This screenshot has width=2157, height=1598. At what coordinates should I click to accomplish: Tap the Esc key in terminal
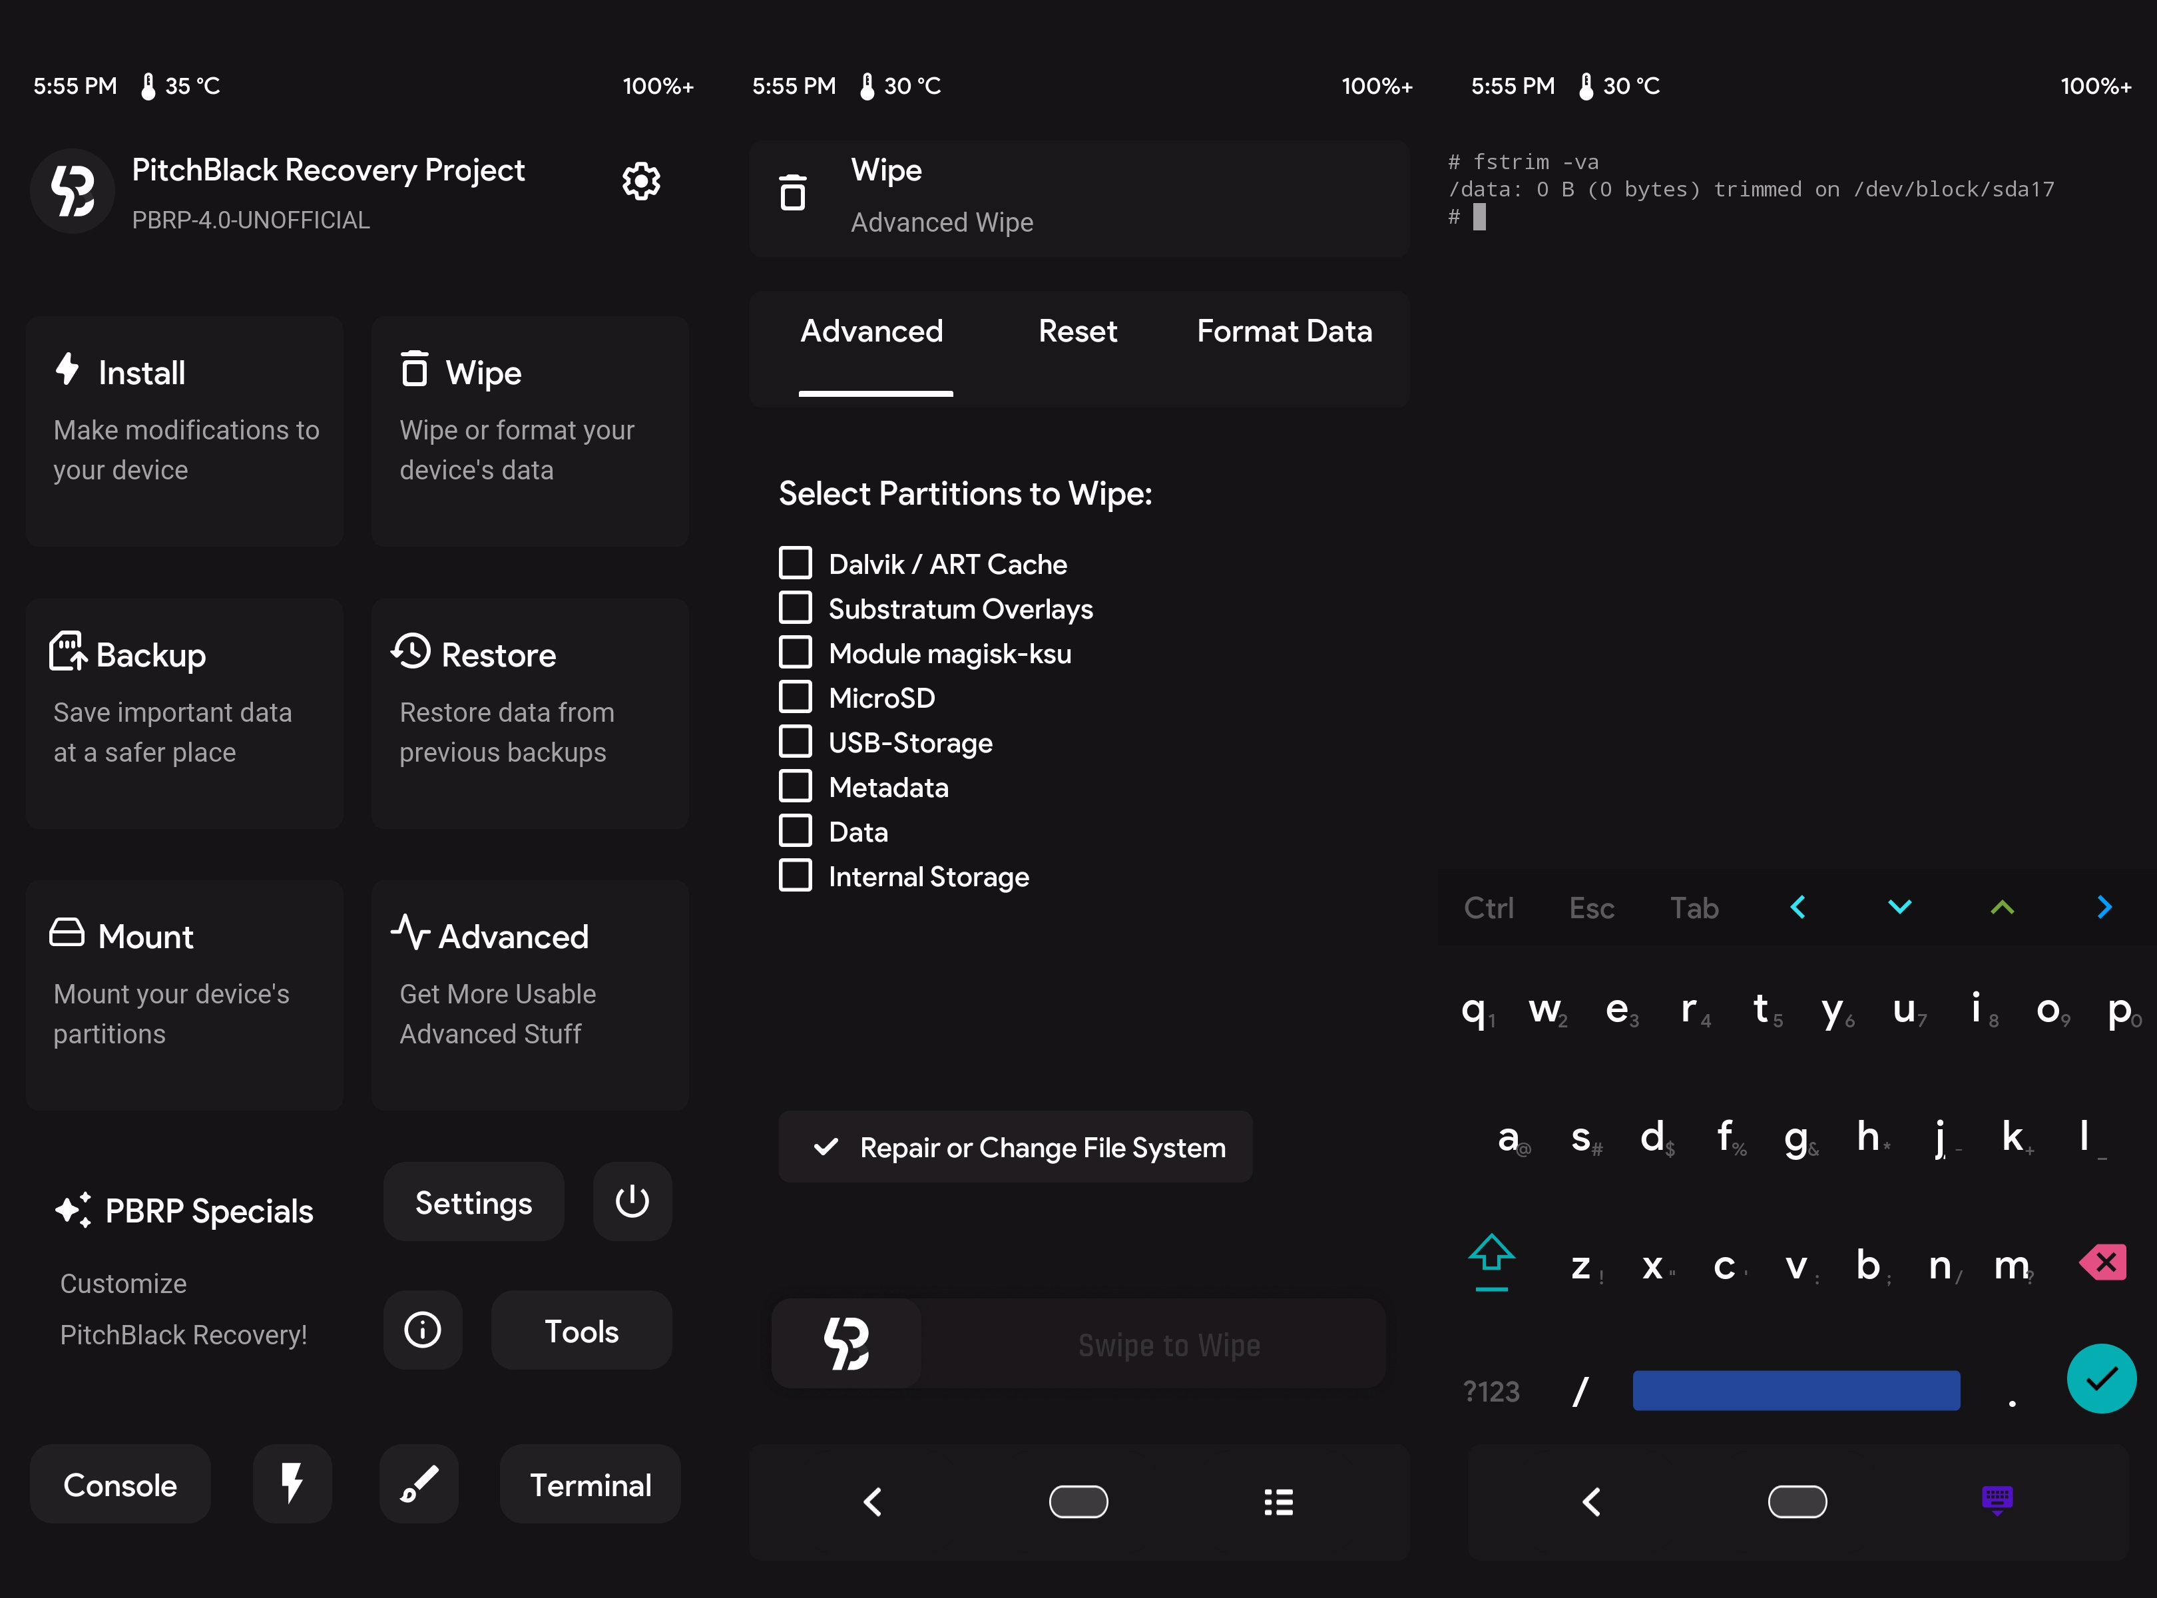click(1591, 908)
